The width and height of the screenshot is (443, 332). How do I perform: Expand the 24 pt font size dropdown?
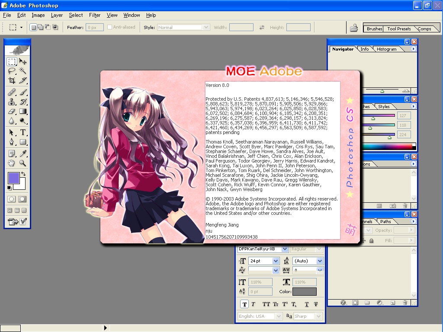276,261
